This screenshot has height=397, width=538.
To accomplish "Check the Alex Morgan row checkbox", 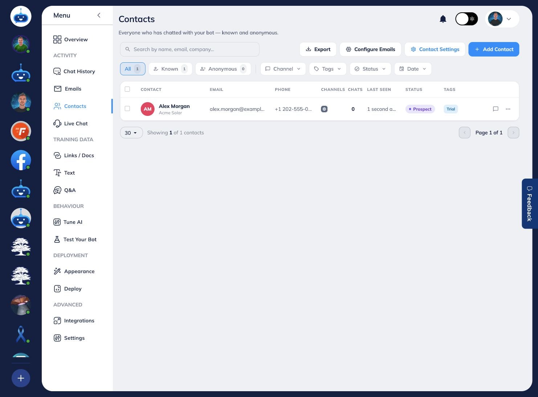I will point(127,108).
